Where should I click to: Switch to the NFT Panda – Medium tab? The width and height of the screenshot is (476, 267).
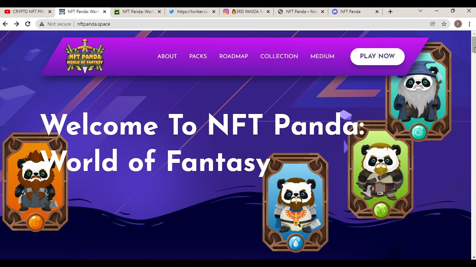pyautogui.click(x=301, y=11)
